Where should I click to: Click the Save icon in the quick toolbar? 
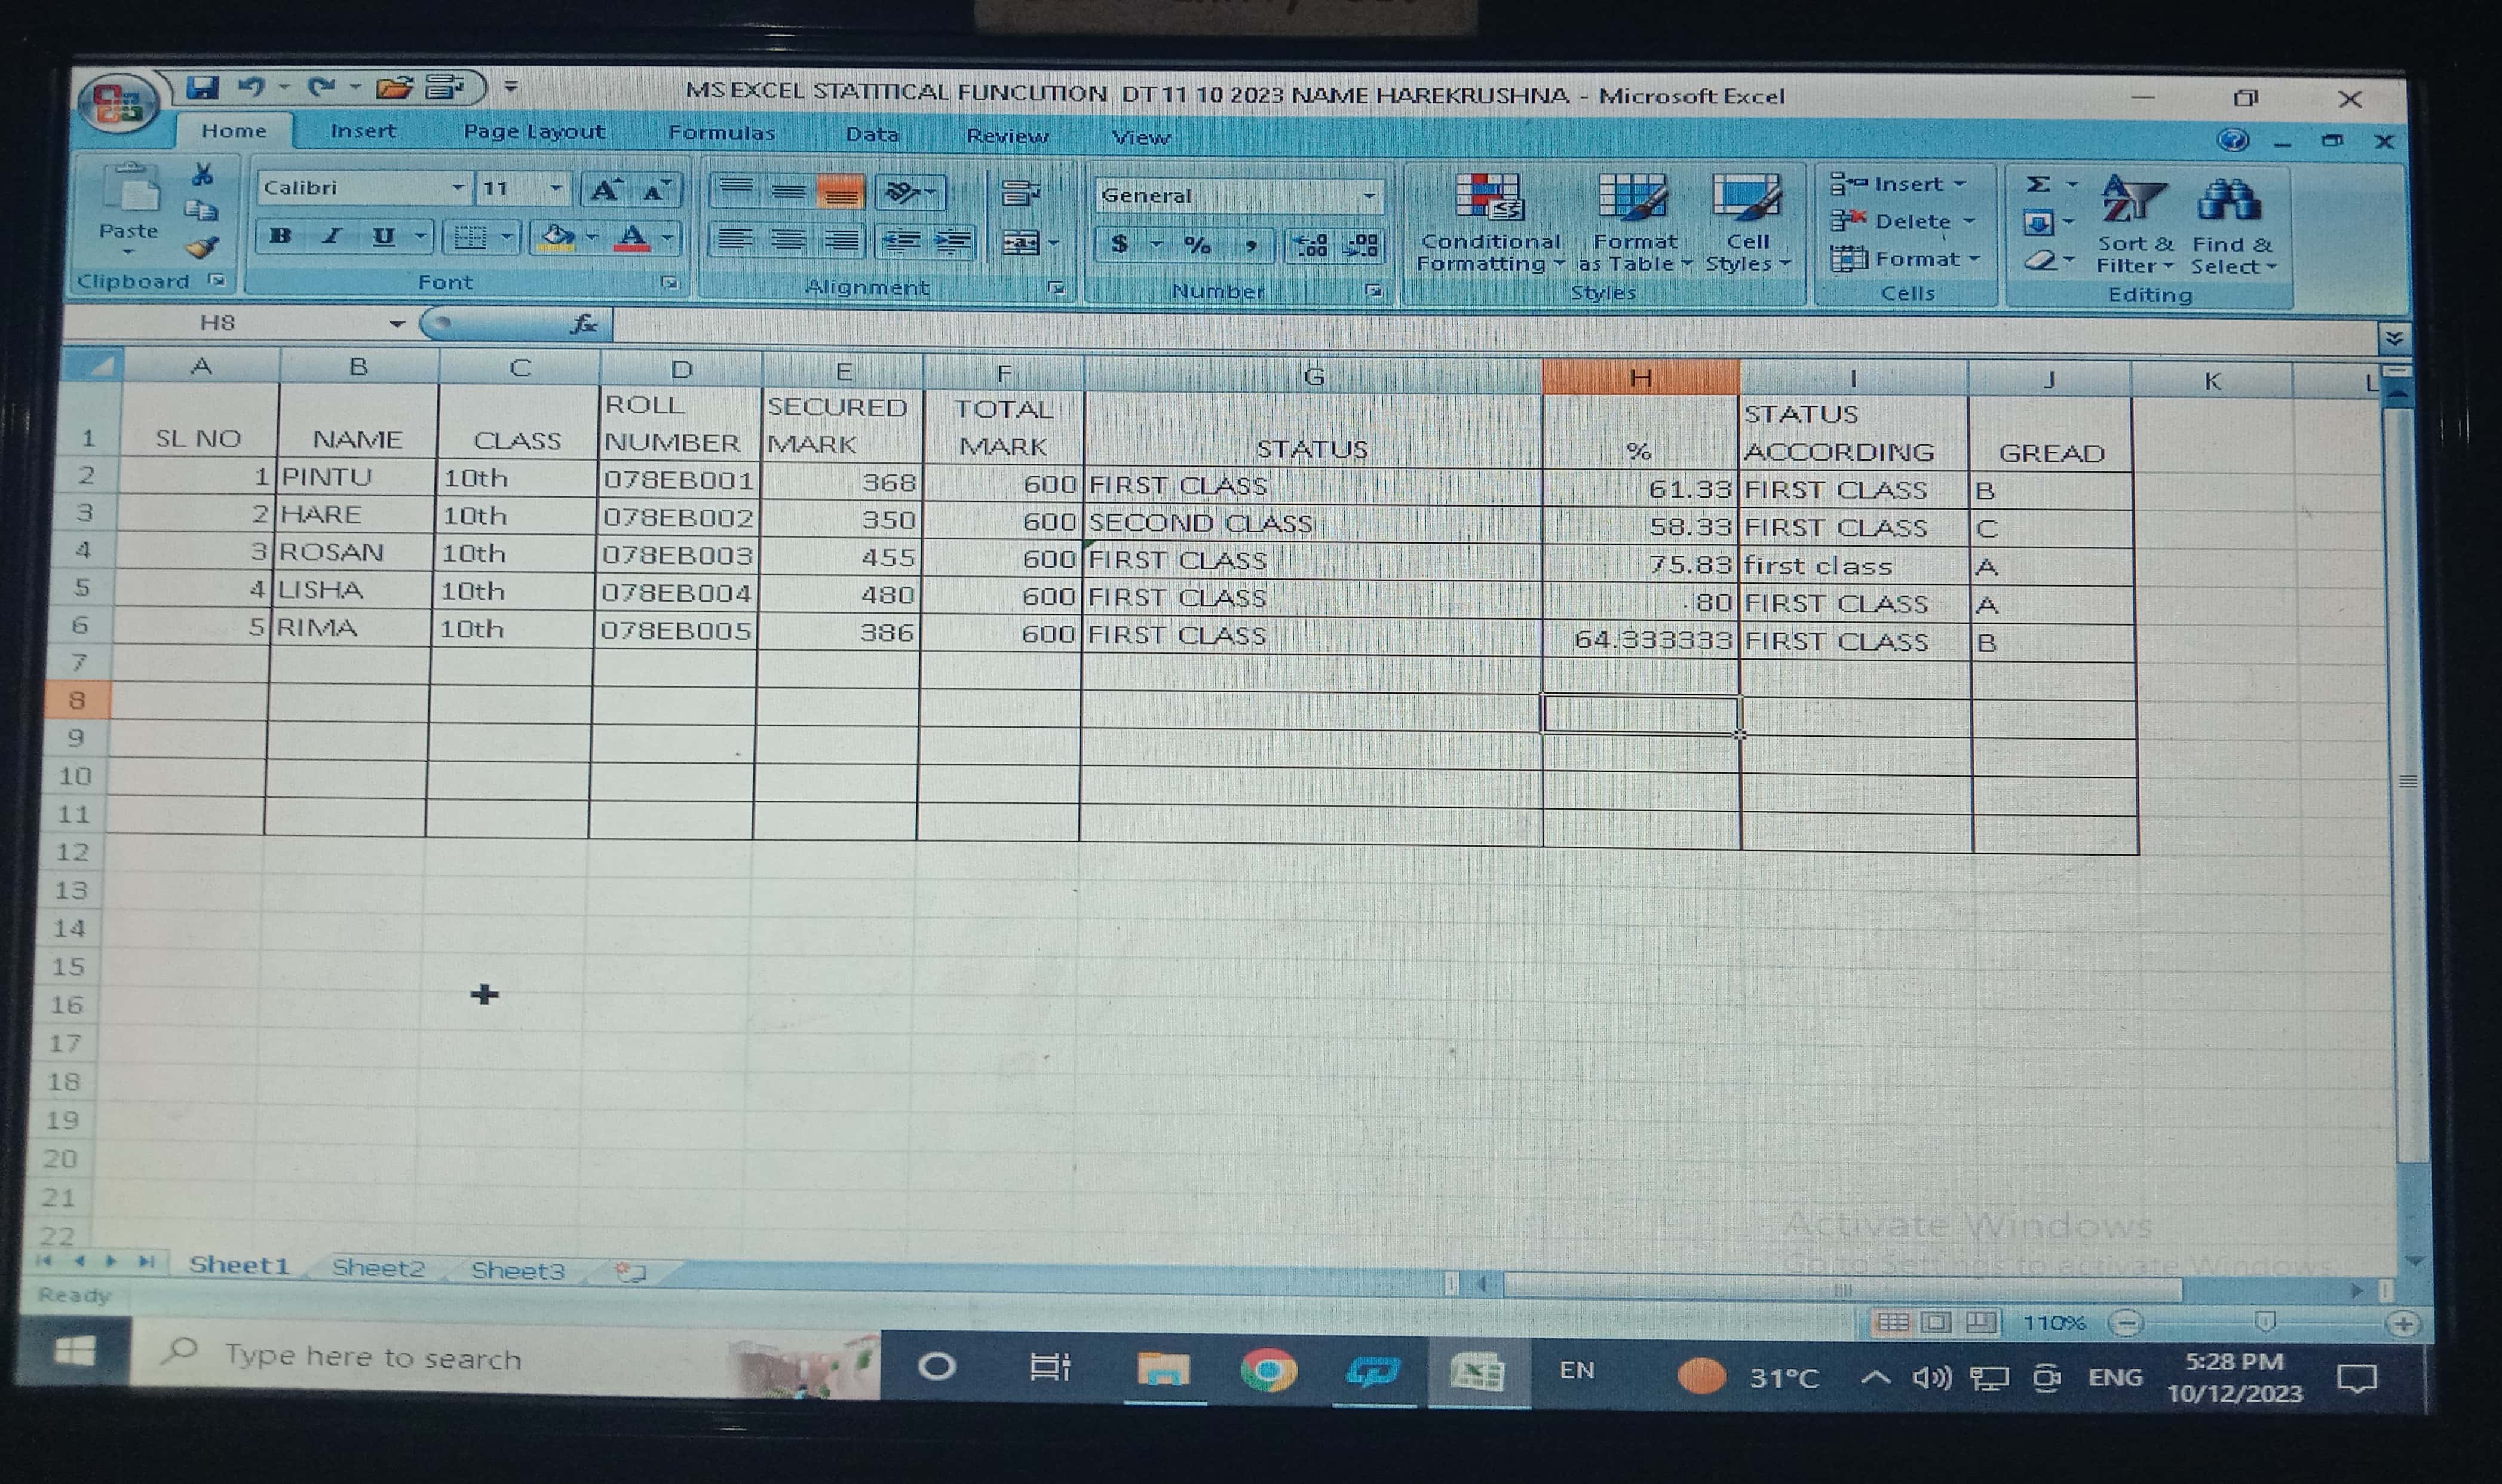coord(203,88)
